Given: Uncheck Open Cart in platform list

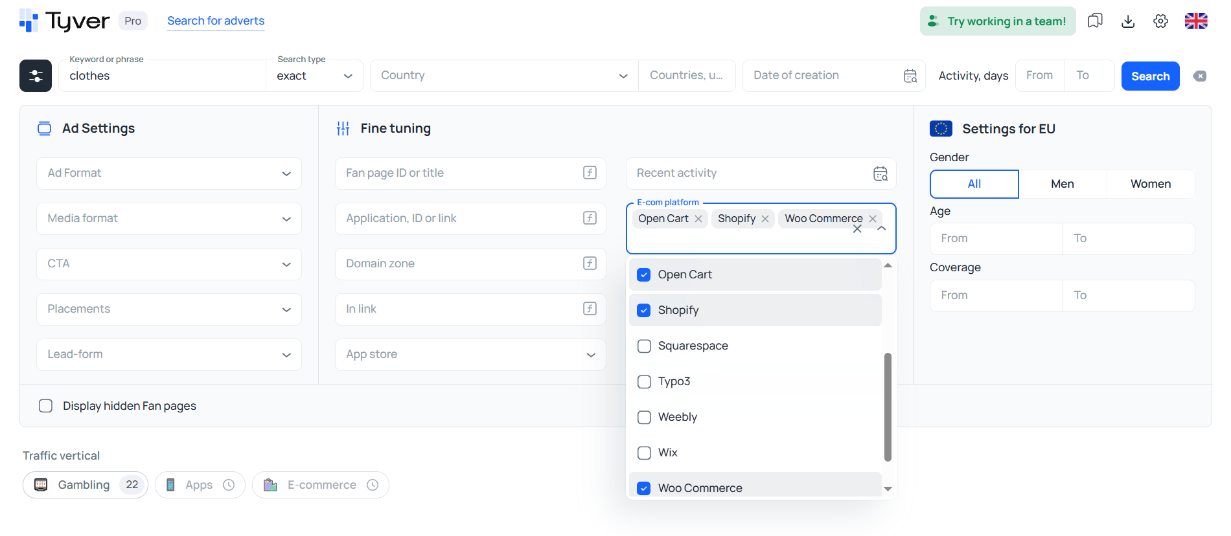Looking at the screenshot, I should [x=644, y=274].
